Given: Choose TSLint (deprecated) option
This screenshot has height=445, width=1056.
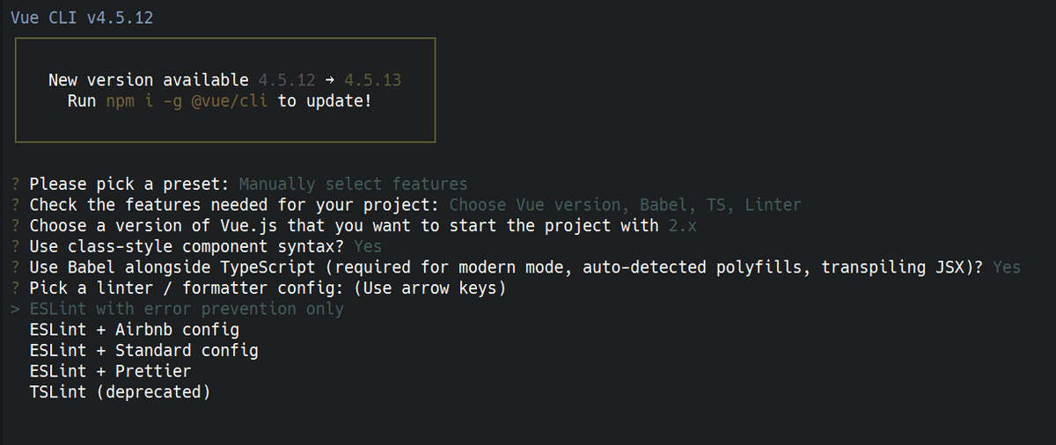Looking at the screenshot, I should click(x=120, y=392).
